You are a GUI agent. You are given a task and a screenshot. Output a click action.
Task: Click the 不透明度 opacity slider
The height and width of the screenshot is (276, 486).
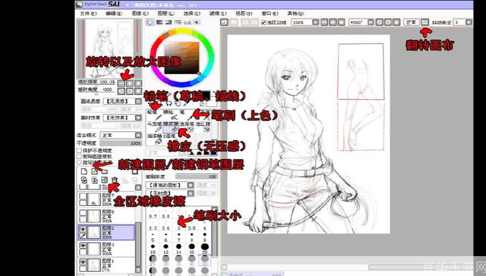(x=121, y=144)
